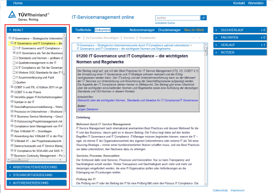Expand 'Verstöße gegen IT-Sicherheitsvorgaben' node
Screen dimensions: 273x193
pos(12,96)
